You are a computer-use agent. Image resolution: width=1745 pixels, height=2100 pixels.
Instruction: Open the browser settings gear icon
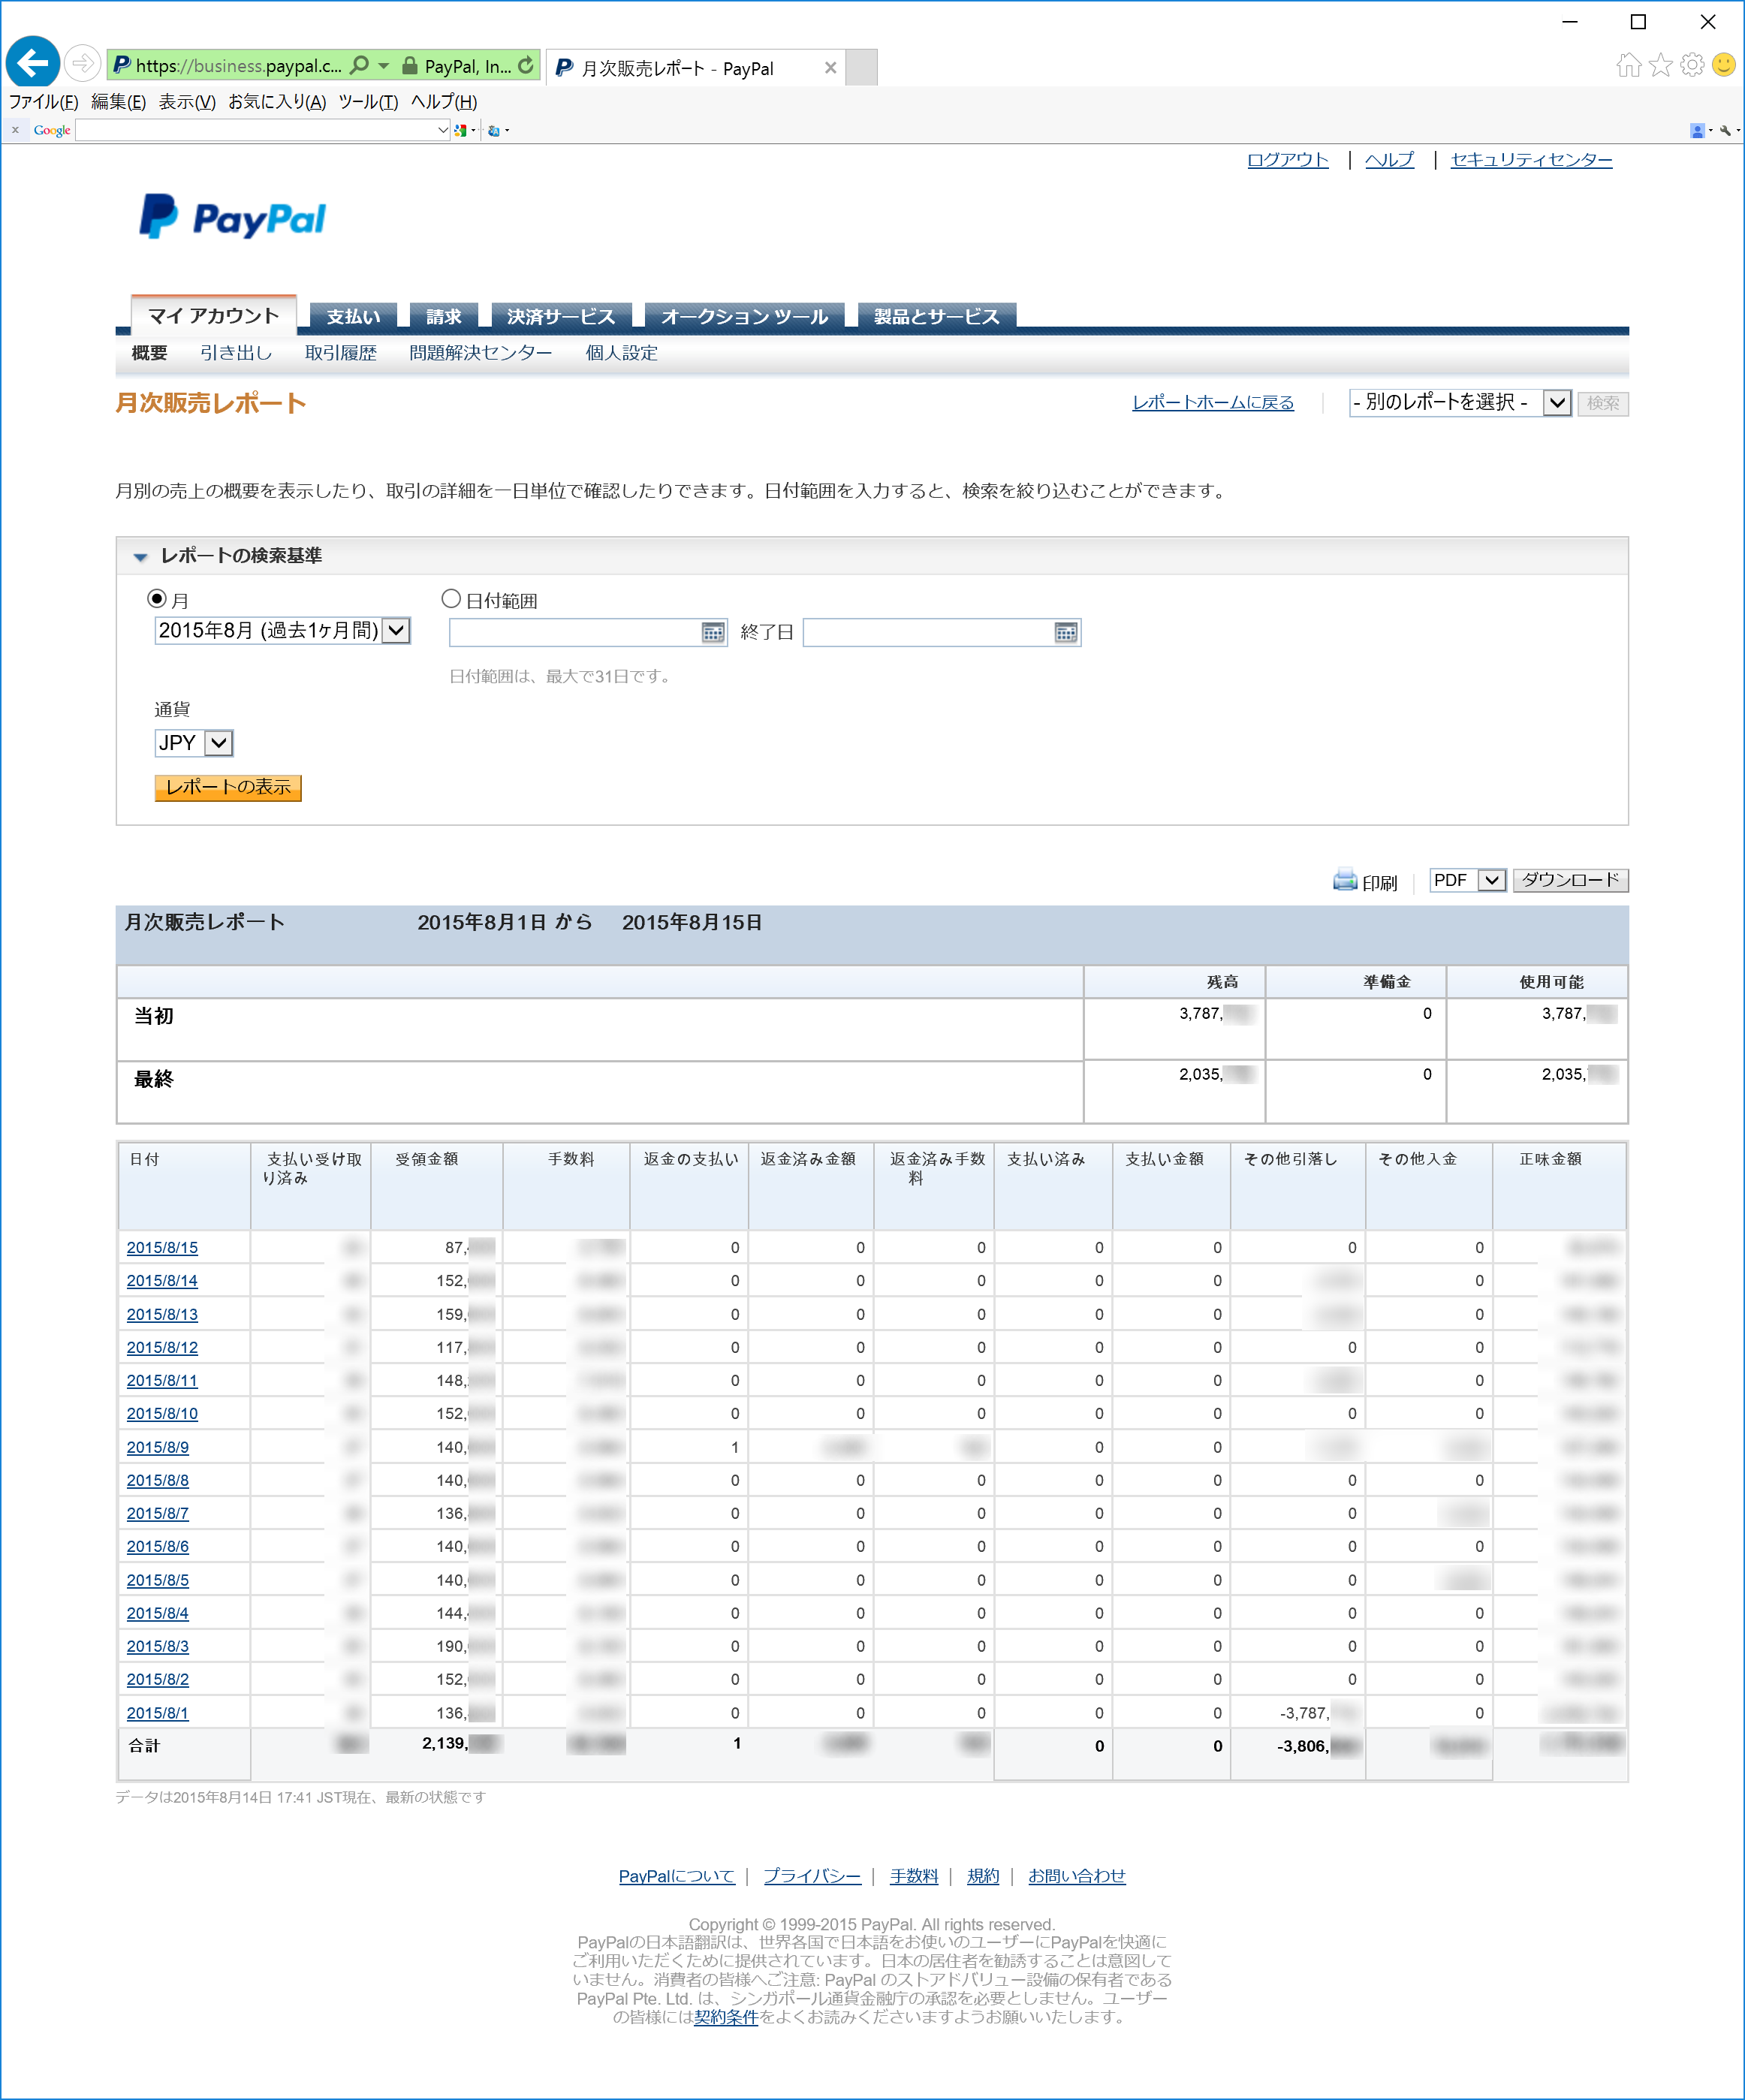point(1692,65)
